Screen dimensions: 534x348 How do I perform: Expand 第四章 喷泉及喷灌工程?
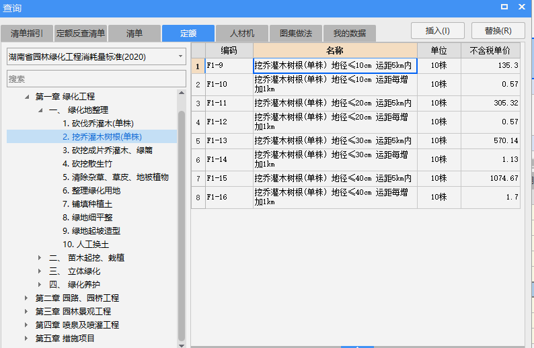26,325
